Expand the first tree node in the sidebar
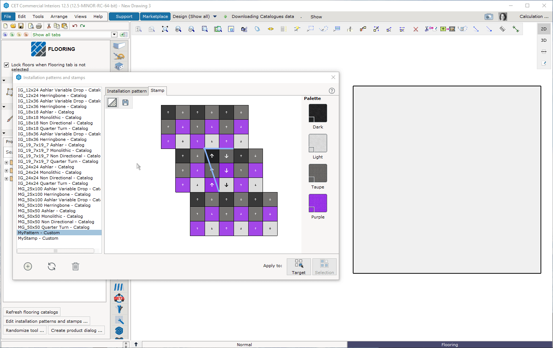553x348 pixels. point(6,162)
